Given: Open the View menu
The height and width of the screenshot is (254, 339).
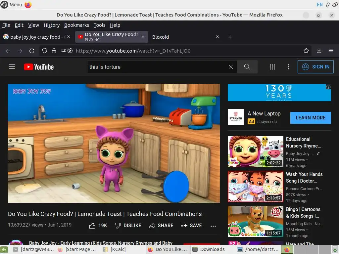Looking at the screenshot, I should point(33,25).
